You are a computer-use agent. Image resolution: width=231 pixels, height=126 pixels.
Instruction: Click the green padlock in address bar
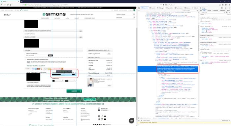26,5
